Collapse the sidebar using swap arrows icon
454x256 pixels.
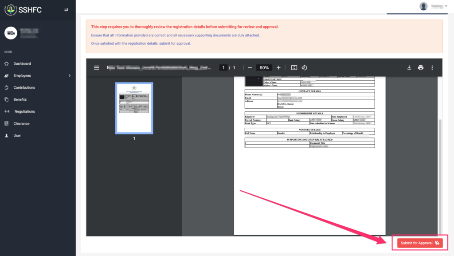pyautogui.click(x=67, y=10)
